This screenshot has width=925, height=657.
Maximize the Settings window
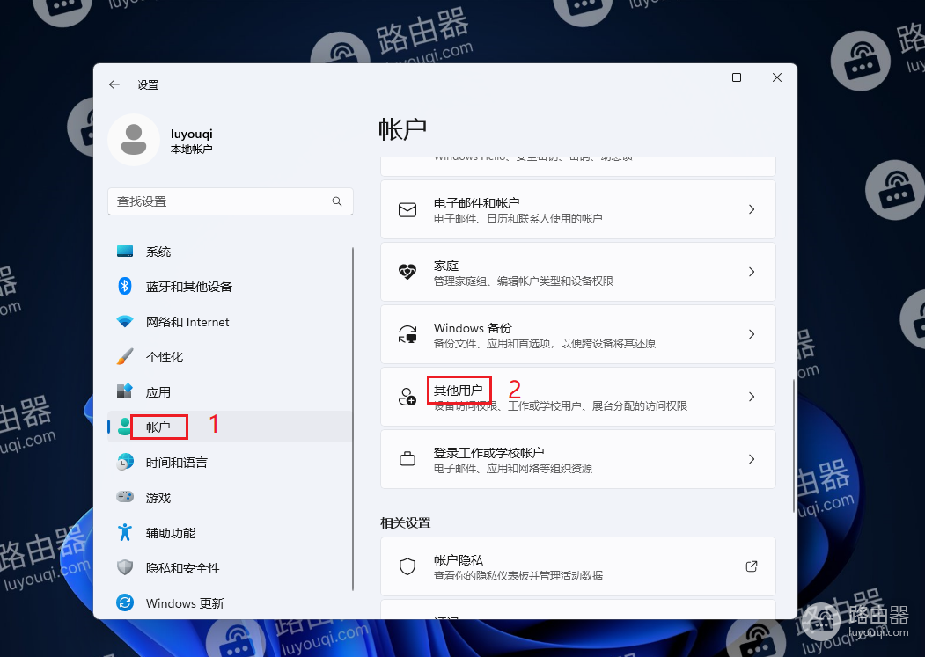click(x=737, y=77)
